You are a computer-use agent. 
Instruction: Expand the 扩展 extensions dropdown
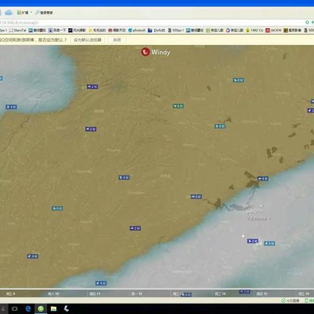[x=24, y=12]
